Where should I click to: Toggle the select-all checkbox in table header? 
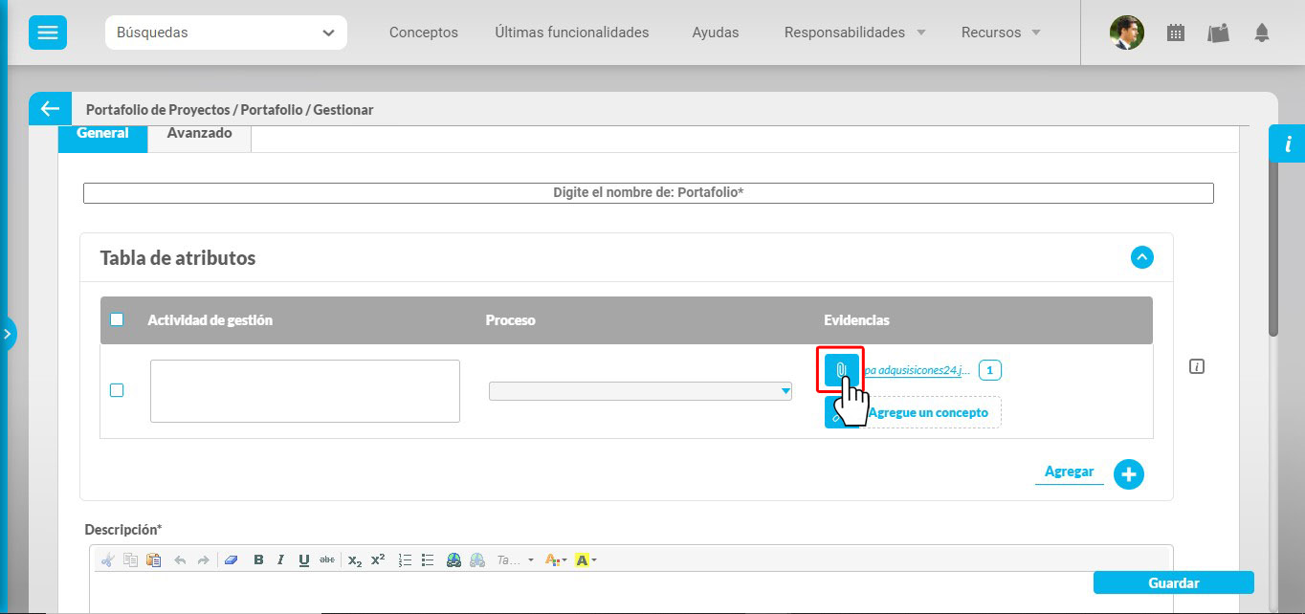[x=117, y=319]
